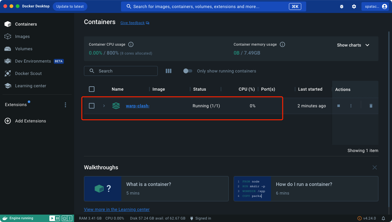The image size is (392, 222).
Task: Click the search magnifier in container filter
Action: pos(92,71)
